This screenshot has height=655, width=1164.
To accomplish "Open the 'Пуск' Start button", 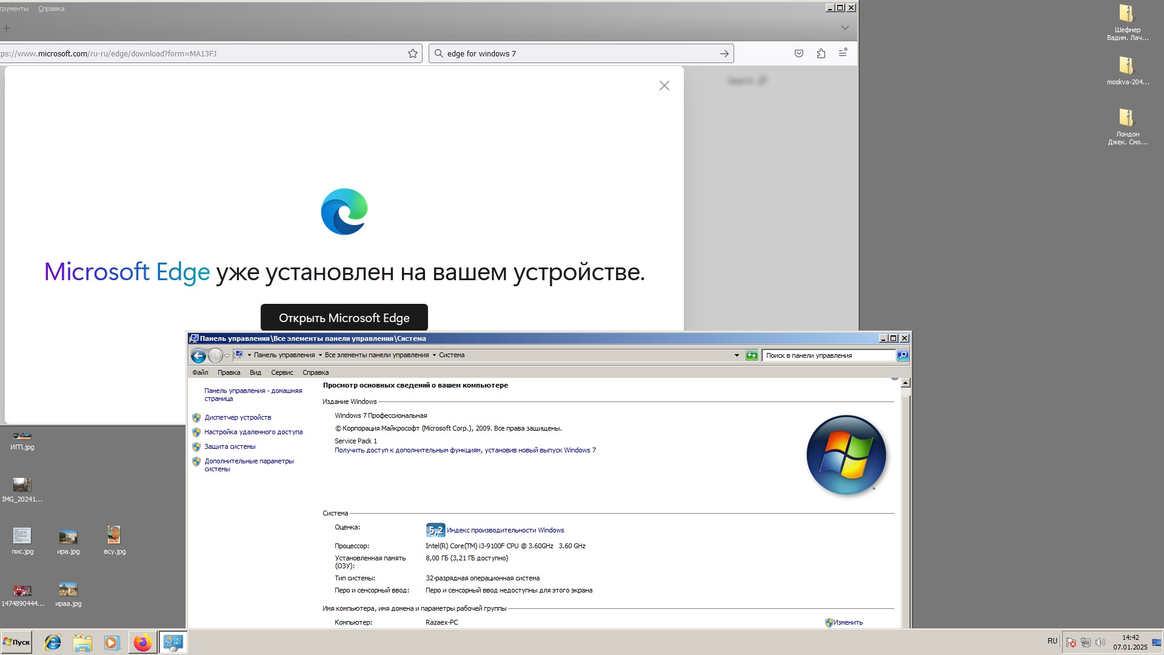I will pyautogui.click(x=16, y=642).
